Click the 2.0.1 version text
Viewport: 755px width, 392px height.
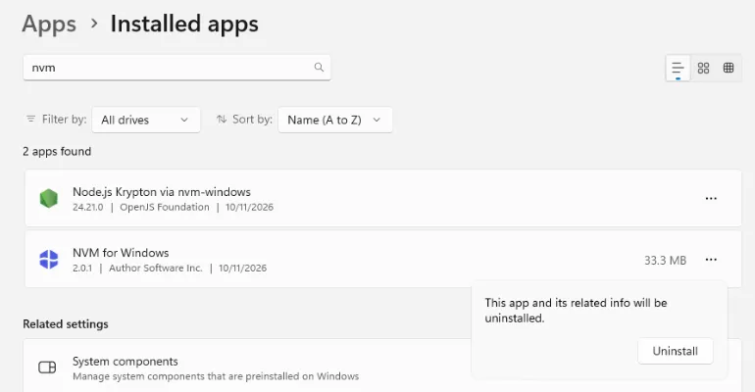(x=82, y=268)
